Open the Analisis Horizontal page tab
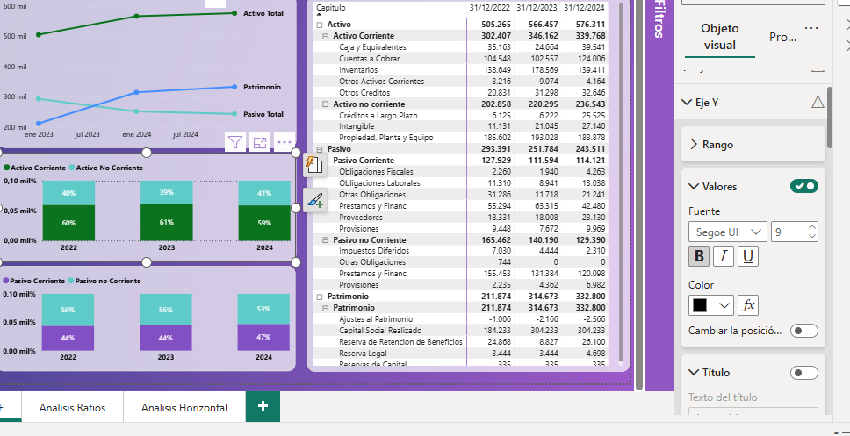This screenshot has height=436, width=850. (x=184, y=407)
